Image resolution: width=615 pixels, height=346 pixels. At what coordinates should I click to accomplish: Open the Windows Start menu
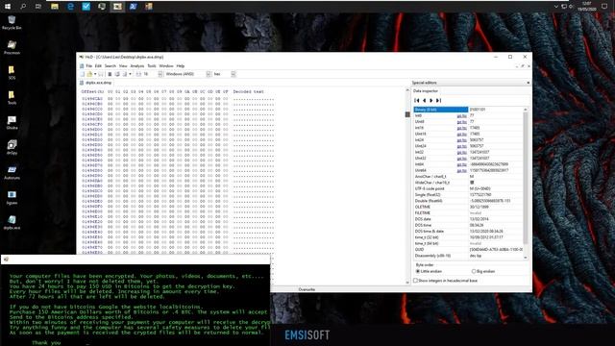8,7
